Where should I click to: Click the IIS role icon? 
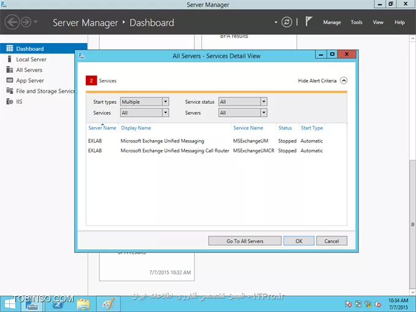10,101
